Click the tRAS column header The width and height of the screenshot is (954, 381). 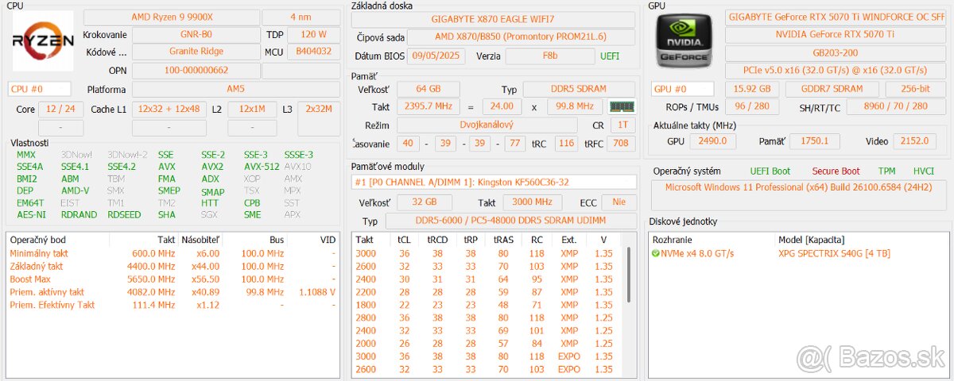click(502, 239)
